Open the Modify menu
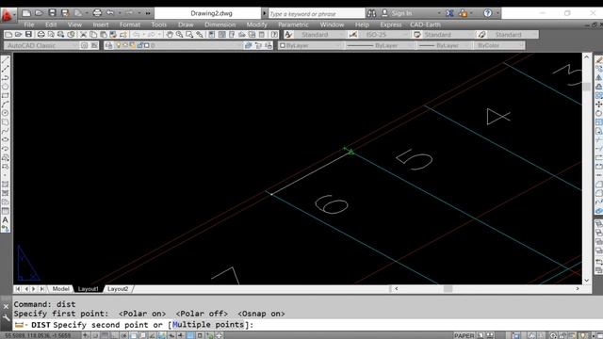This screenshot has width=603, height=339. click(x=256, y=24)
